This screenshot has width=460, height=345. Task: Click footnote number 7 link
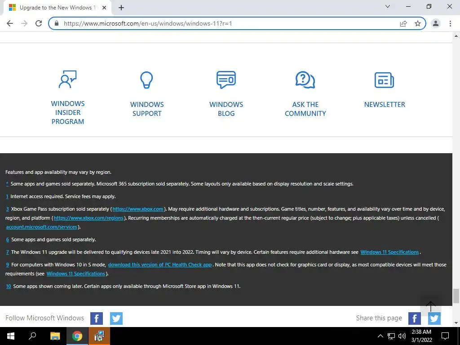click(x=7, y=252)
